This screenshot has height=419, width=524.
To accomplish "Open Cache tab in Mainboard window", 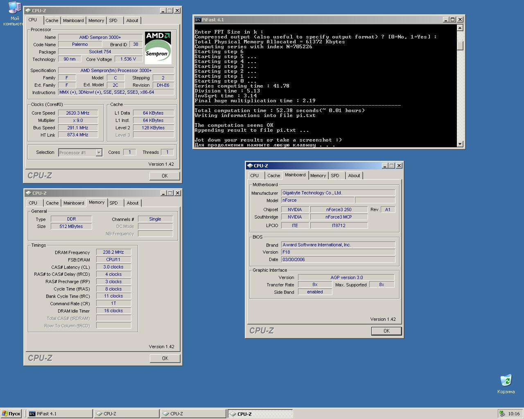I will 274,176.
